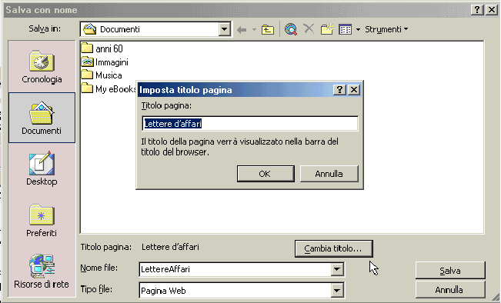Click the Views icon
Viewport: 501px width, 303px height.
point(345,29)
